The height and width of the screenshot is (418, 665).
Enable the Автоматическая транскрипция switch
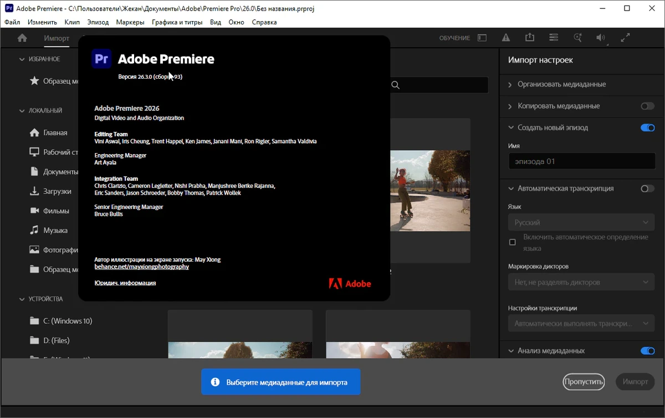(647, 188)
